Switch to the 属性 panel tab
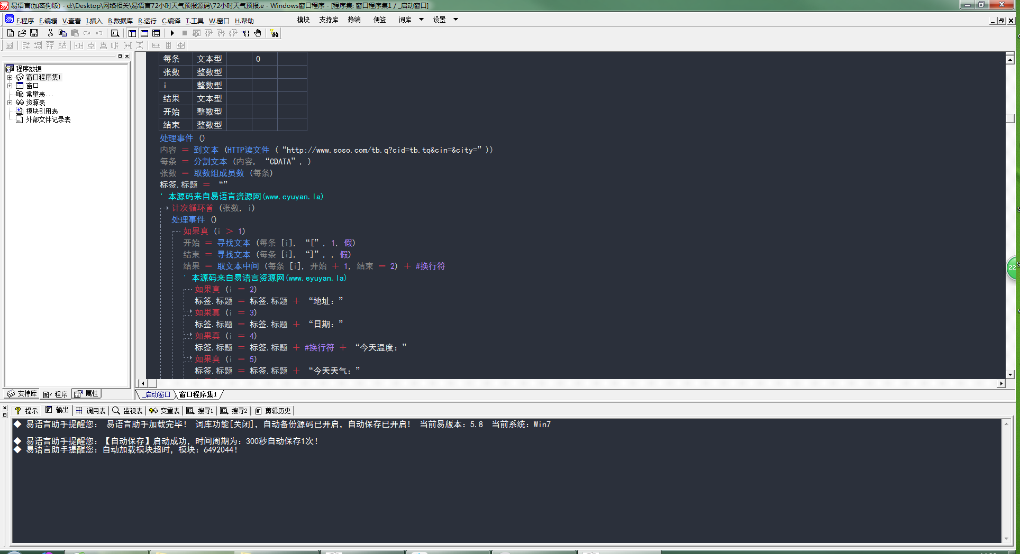The width and height of the screenshot is (1020, 554). point(86,394)
